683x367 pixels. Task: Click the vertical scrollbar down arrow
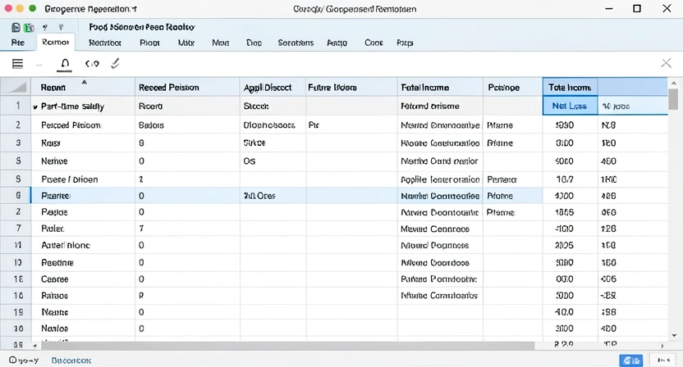click(674, 335)
